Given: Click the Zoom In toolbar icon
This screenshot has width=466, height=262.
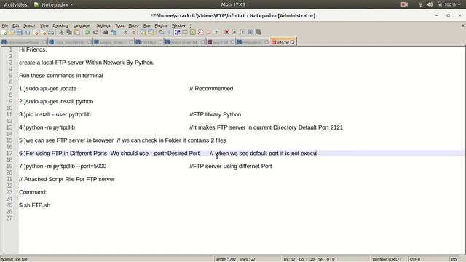Looking at the screenshot, I should (x=125, y=32).
